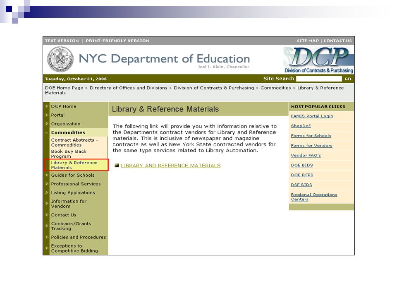Image resolution: width=397 pixels, height=298 pixels.
Task: Expand arrow next to Guides for Schools
Action: [x=46, y=175]
